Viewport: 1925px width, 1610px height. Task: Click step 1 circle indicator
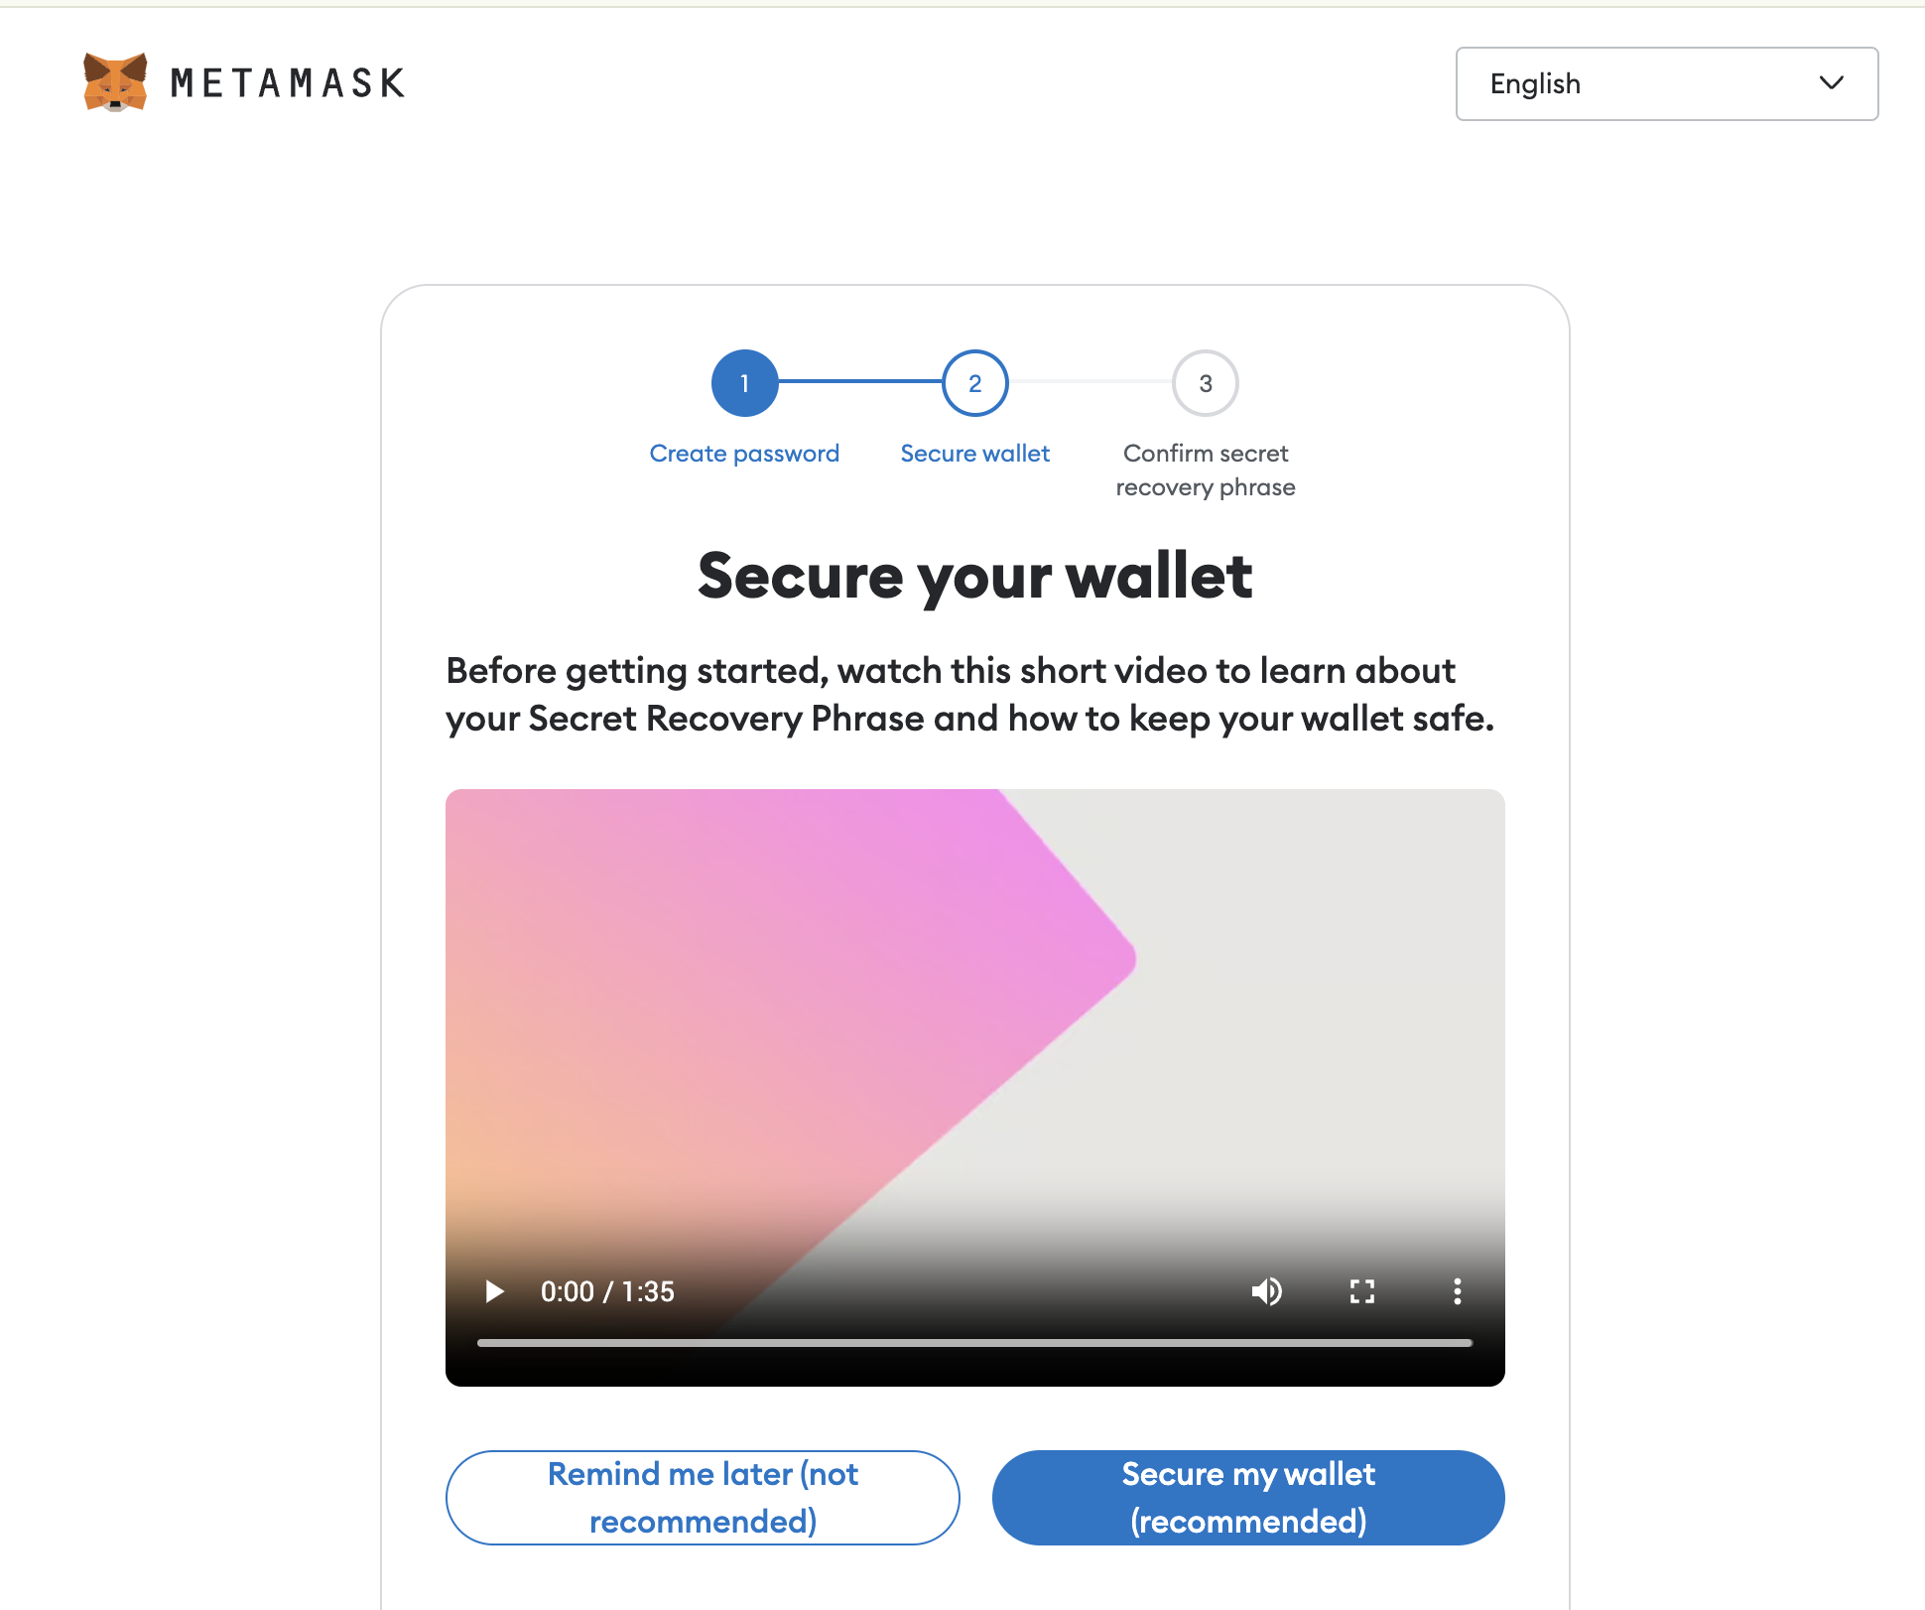(x=744, y=383)
